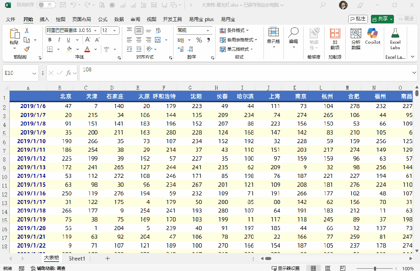Click the text orientation icon
420x271 pixels.
(x=149, y=49)
